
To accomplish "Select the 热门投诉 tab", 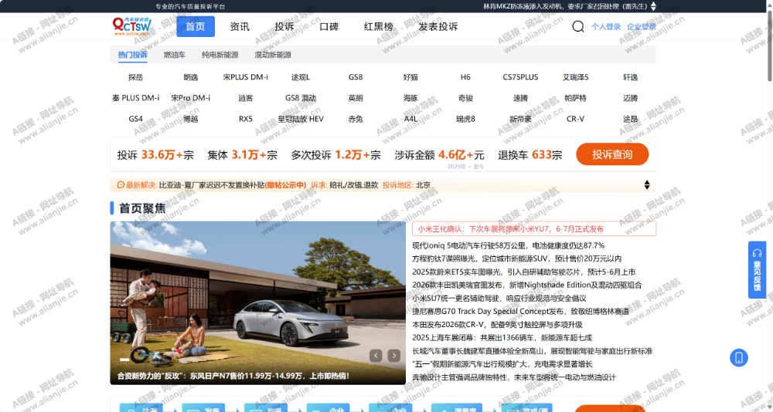I will (x=133, y=55).
